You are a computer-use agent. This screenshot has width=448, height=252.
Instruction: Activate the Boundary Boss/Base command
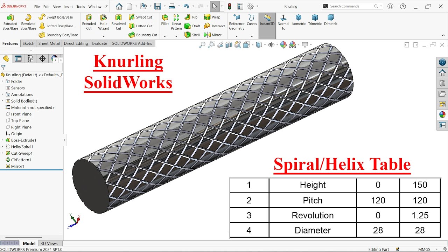[x=58, y=35]
